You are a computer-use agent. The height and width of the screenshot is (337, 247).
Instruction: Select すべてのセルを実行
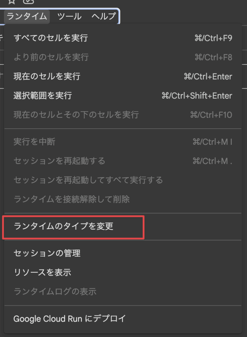coord(123,38)
